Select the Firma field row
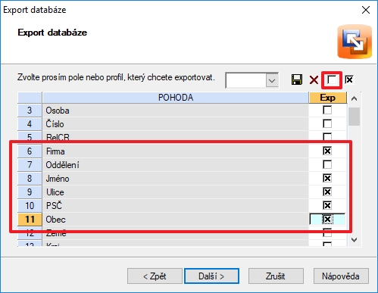This screenshot has height=293, width=378. click(x=176, y=151)
